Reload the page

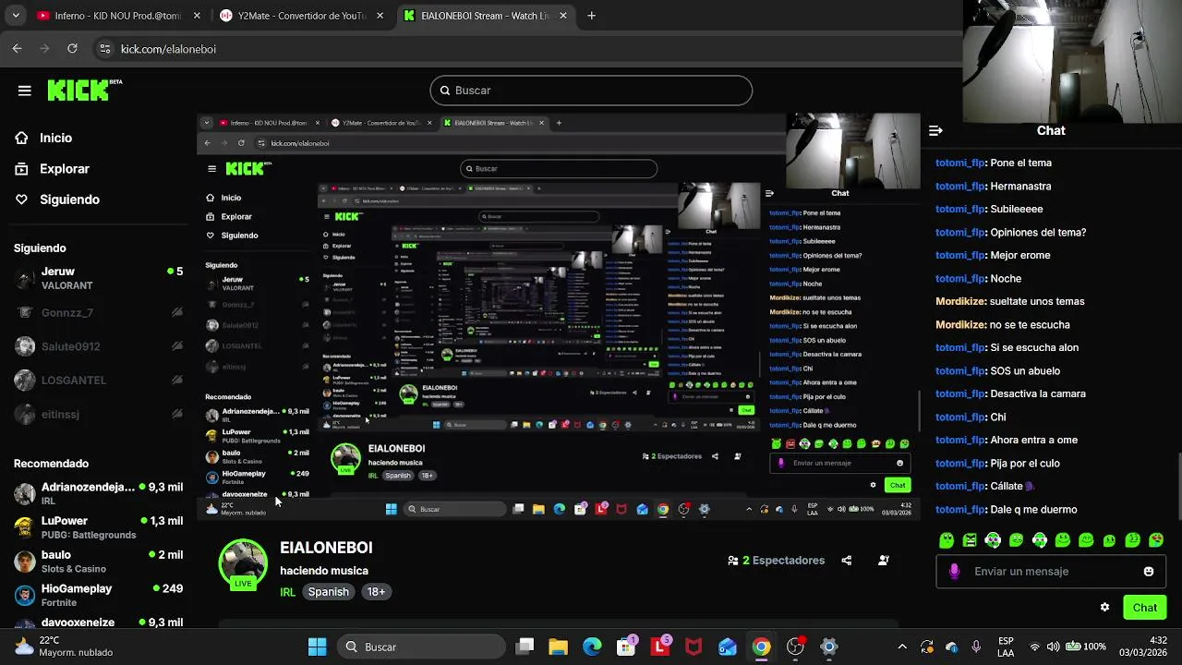click(x=72, y=49)
